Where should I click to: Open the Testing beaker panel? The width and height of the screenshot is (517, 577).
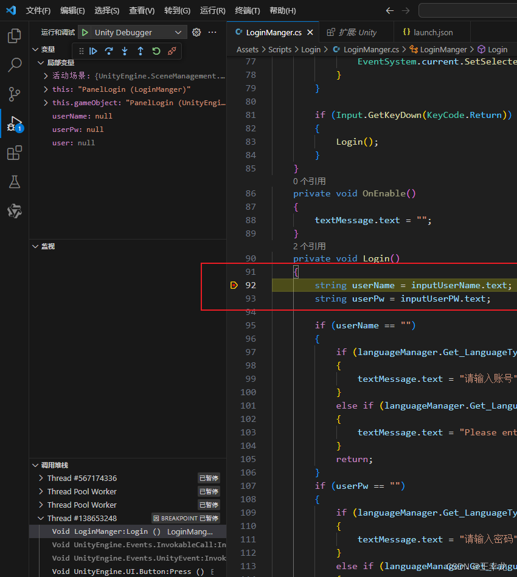coord(14,182)
